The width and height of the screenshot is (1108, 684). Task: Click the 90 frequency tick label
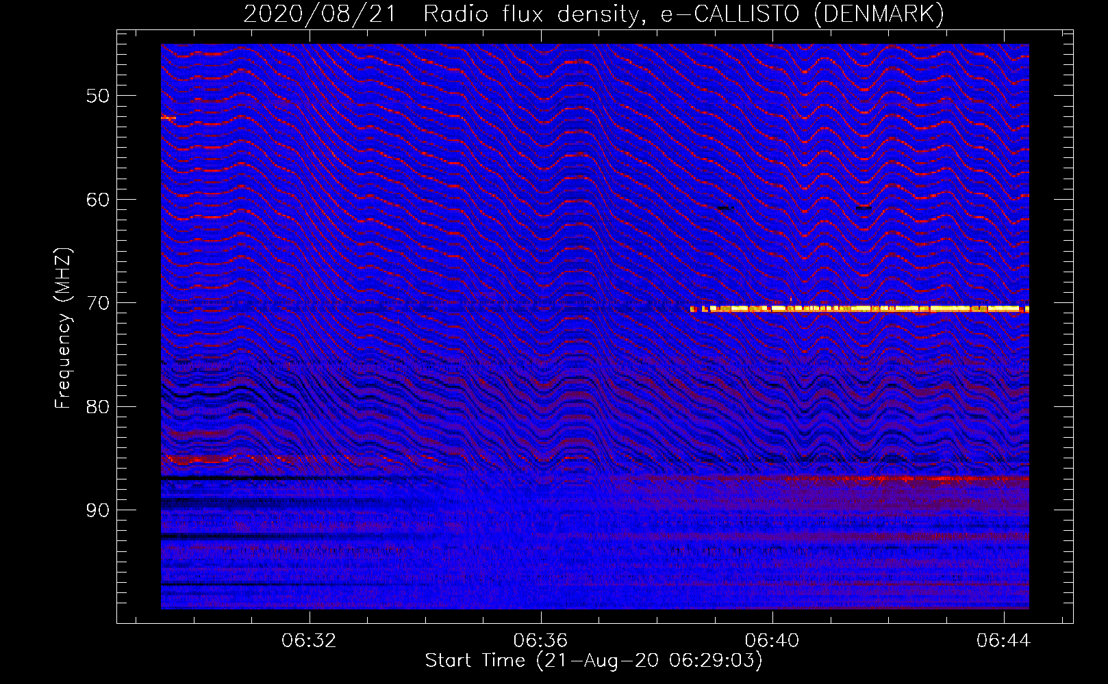pyautogui.click(x=98, y=510)
